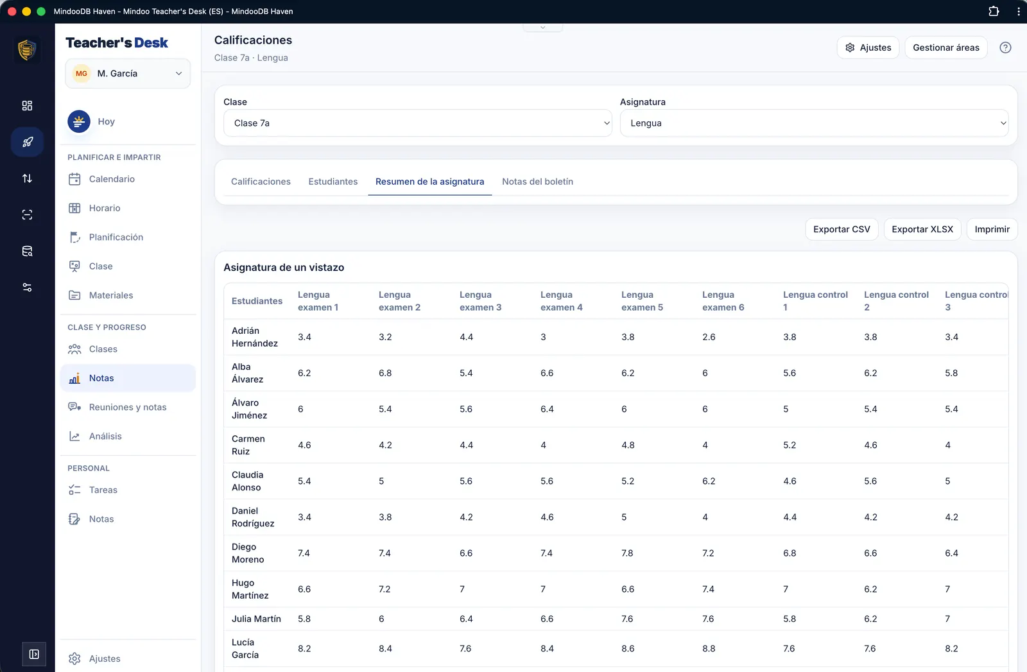Screen dimensions: 1027x672
Task: Expand the top collapse chevron handle
Action: [543, 28]
